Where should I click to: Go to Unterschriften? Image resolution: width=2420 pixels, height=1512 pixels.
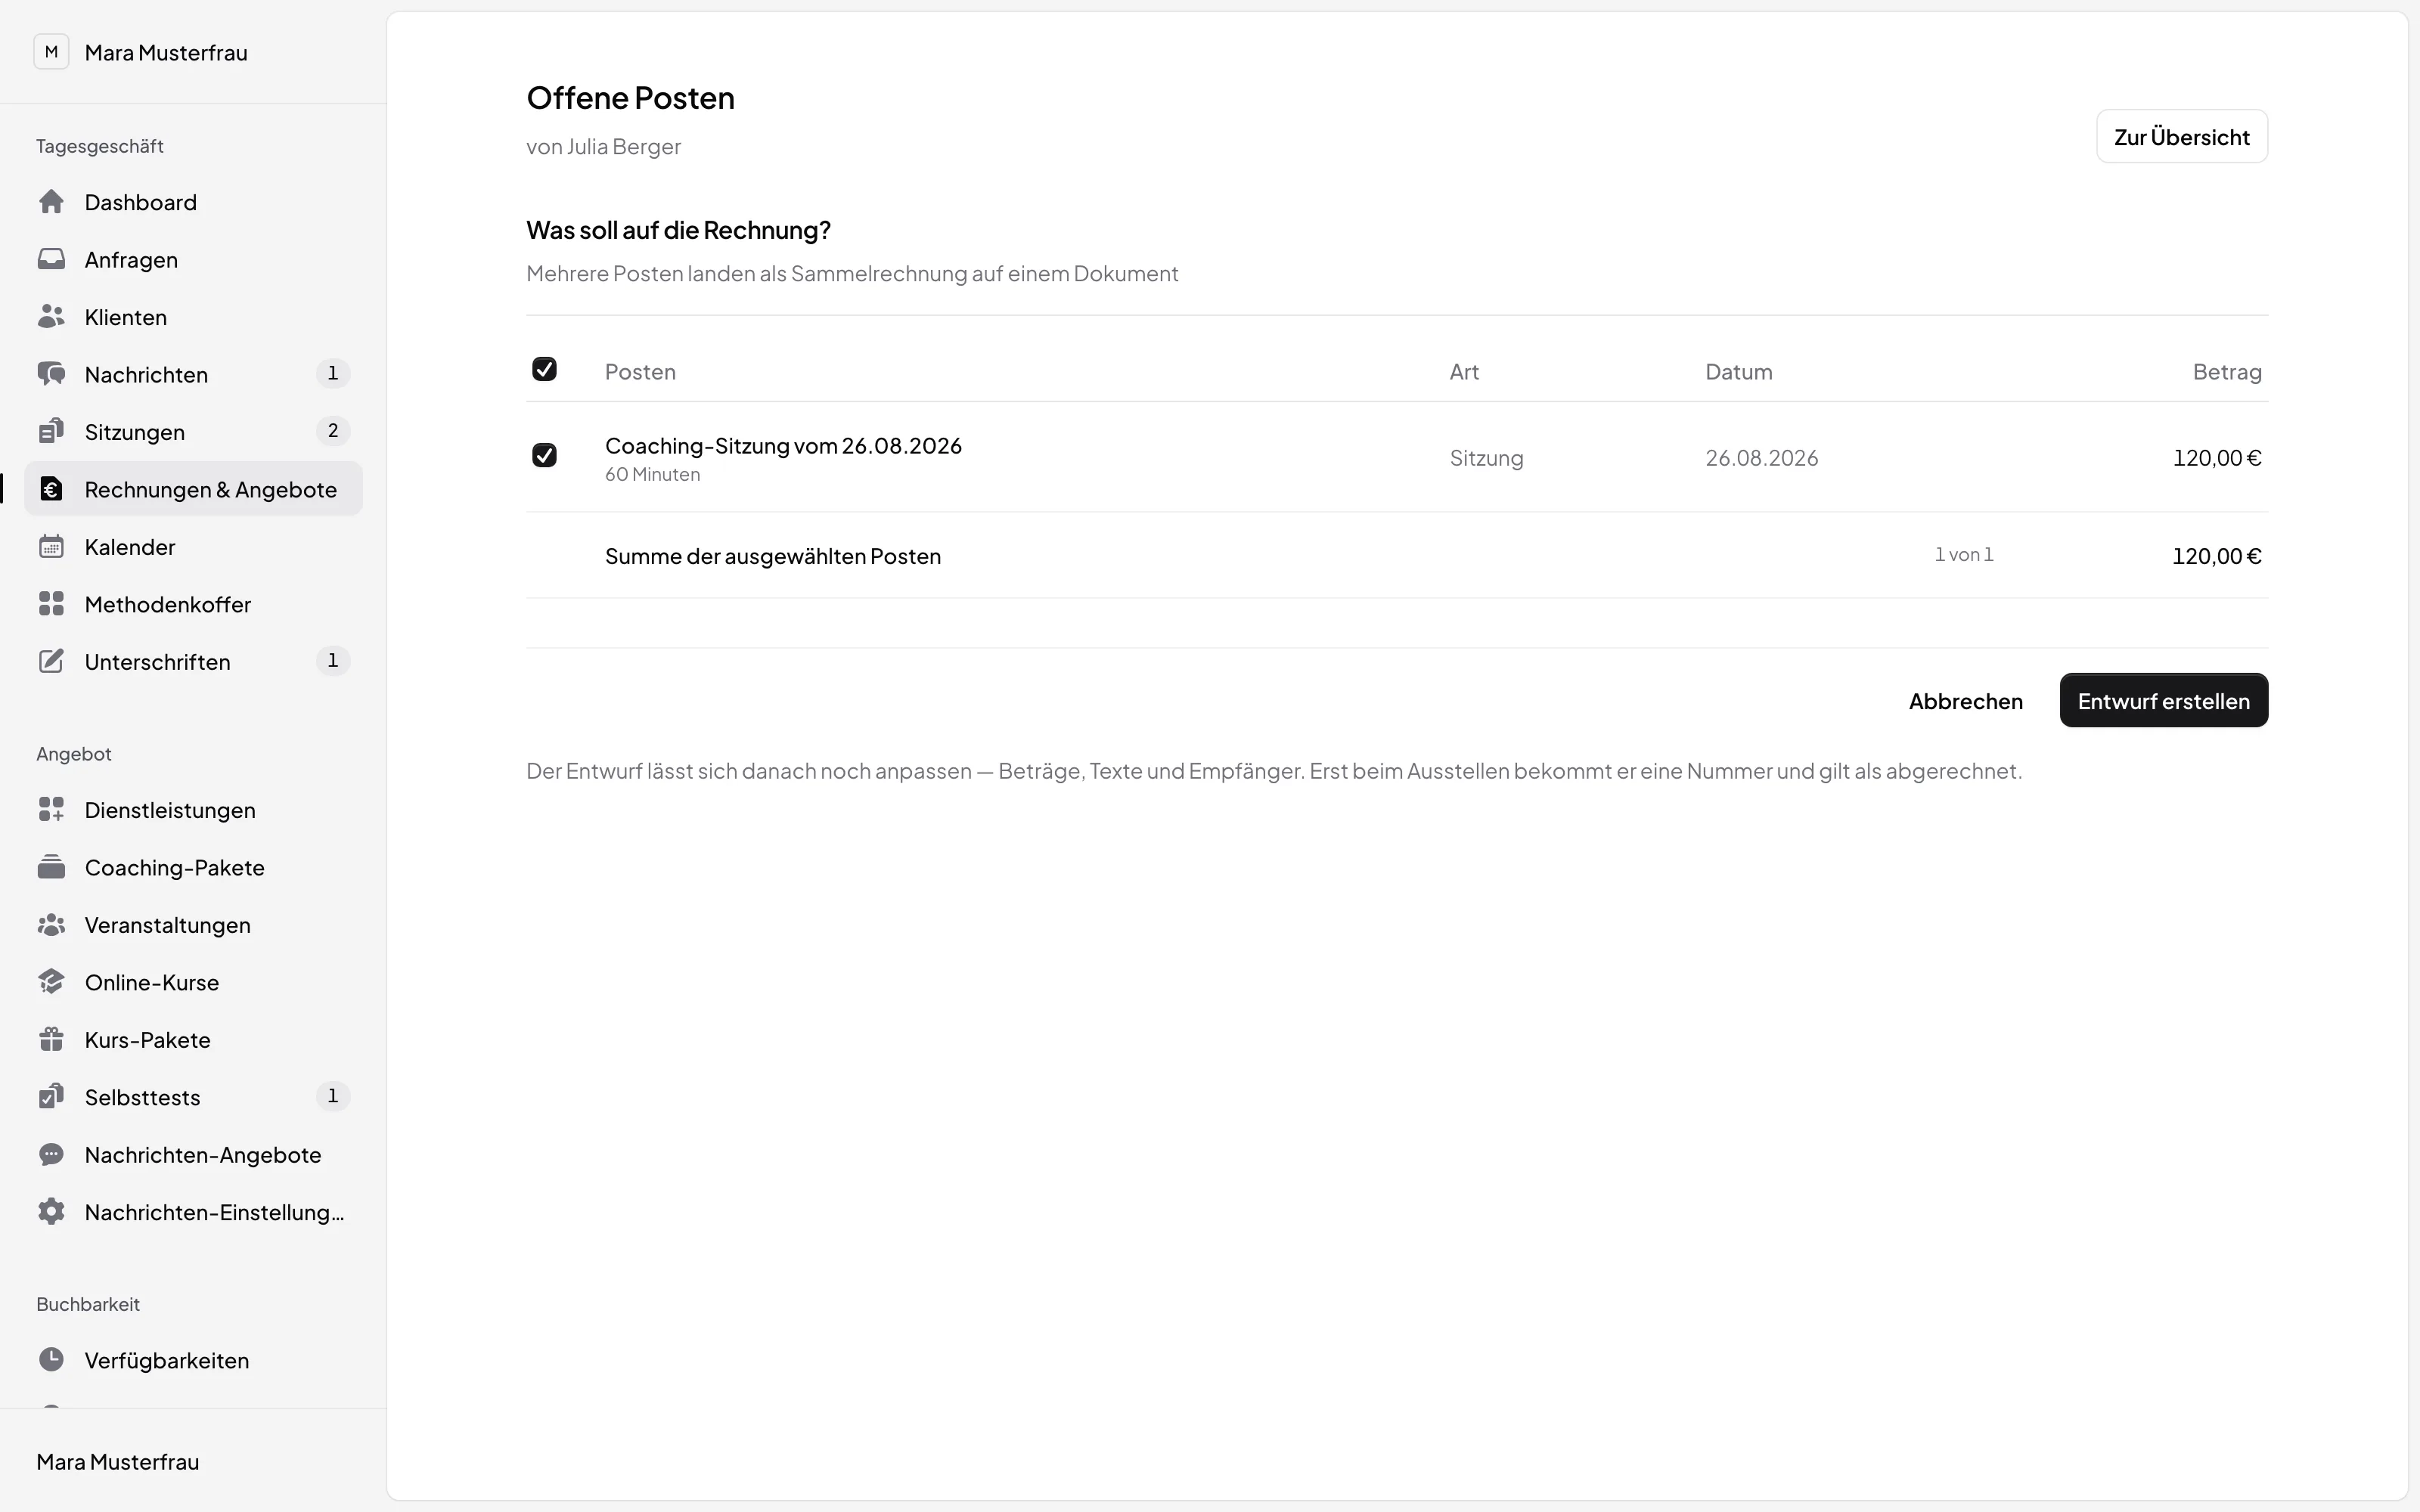(x=193, y=662)
